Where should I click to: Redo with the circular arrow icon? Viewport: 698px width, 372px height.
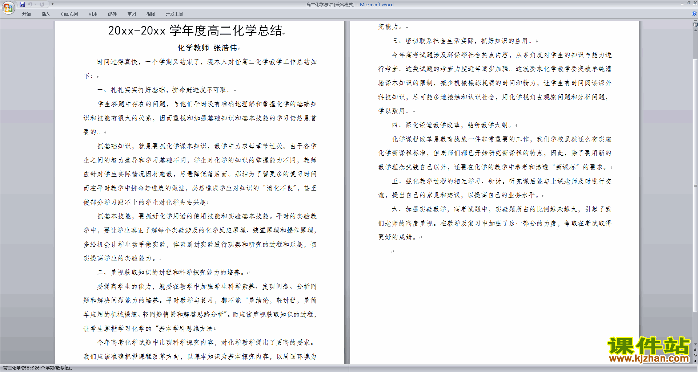coord(42,4)
